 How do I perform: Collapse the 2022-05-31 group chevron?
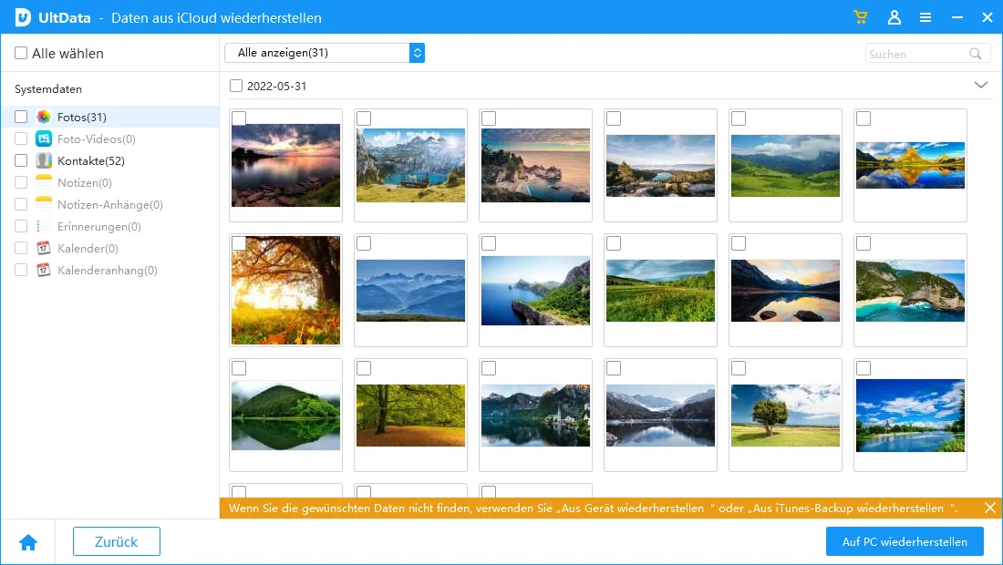(981, 85)
